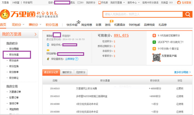Click the blue phone icon beside 绑定手机
Screen dimensions: 194x115
48,45
